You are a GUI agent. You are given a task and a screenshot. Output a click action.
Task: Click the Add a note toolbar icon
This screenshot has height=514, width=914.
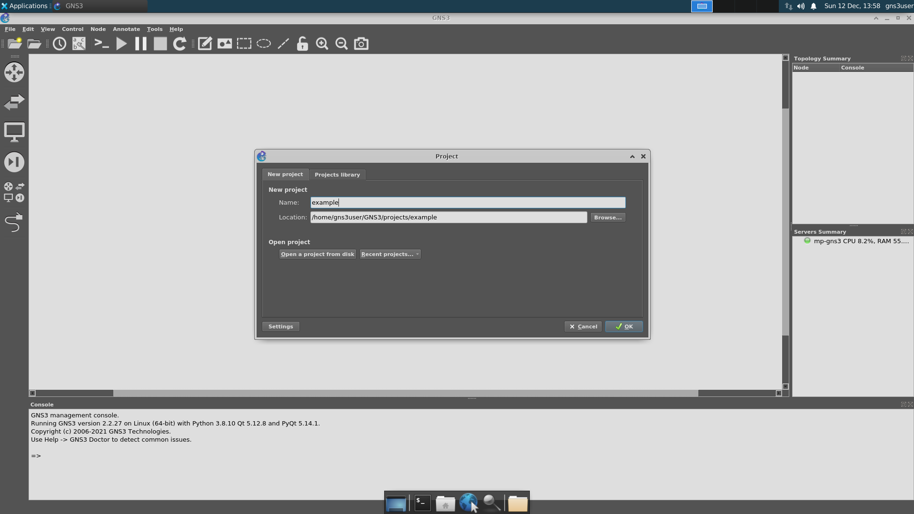(205, 44)
